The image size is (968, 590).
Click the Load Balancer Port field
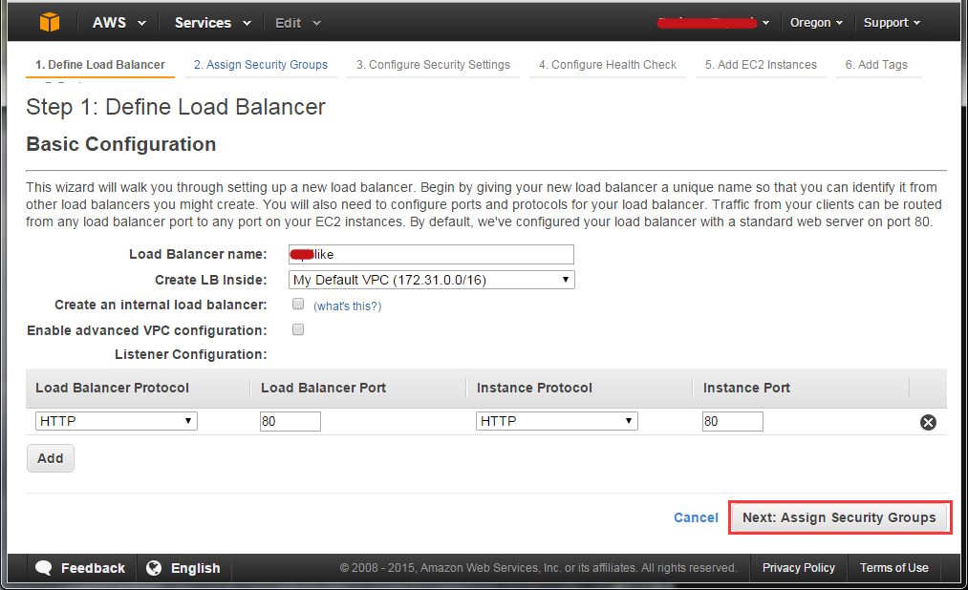(x=290, y=422)
